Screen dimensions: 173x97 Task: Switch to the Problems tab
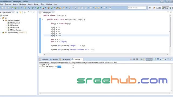[44, 59]
